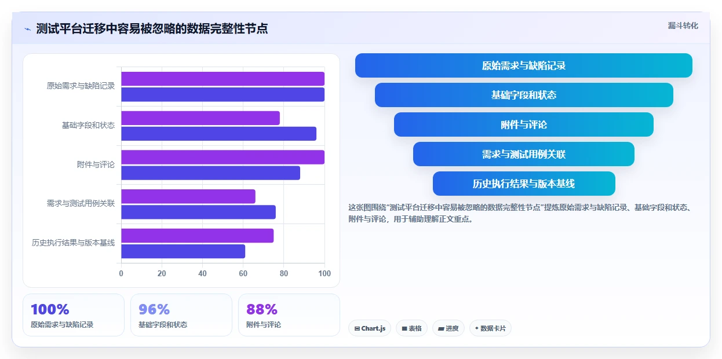Image resolution: width=722 pixels, height=359 pixels.
Task: Click the purple bar for 附件与评论
Action: point(223,157)
